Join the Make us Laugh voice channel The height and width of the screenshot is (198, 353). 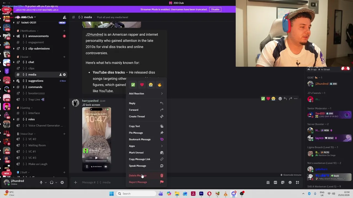[x=41, y=164]
